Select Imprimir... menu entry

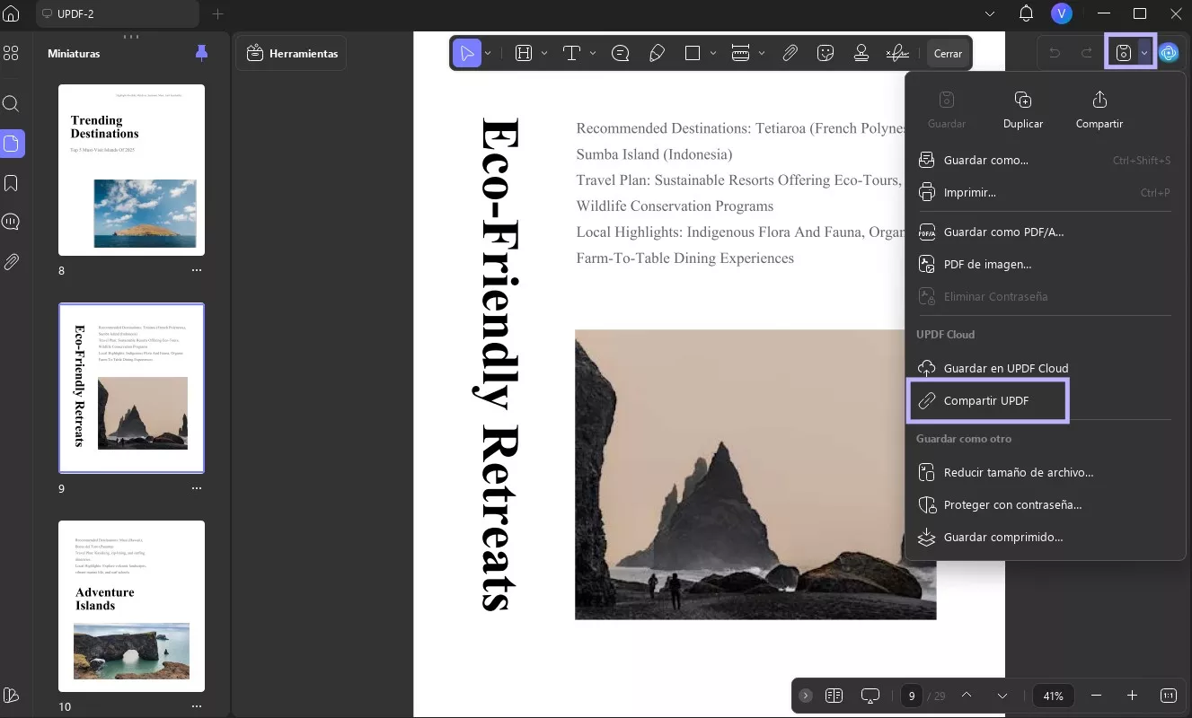coord(1046,192)
